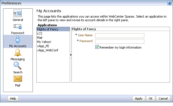
Task: Click the Password label in sidebar
Action: [18, 33]
